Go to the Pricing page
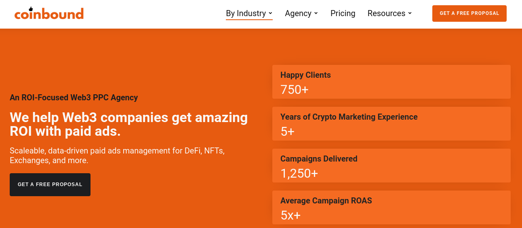Screen dimensions: 522x228 (343, 13)
